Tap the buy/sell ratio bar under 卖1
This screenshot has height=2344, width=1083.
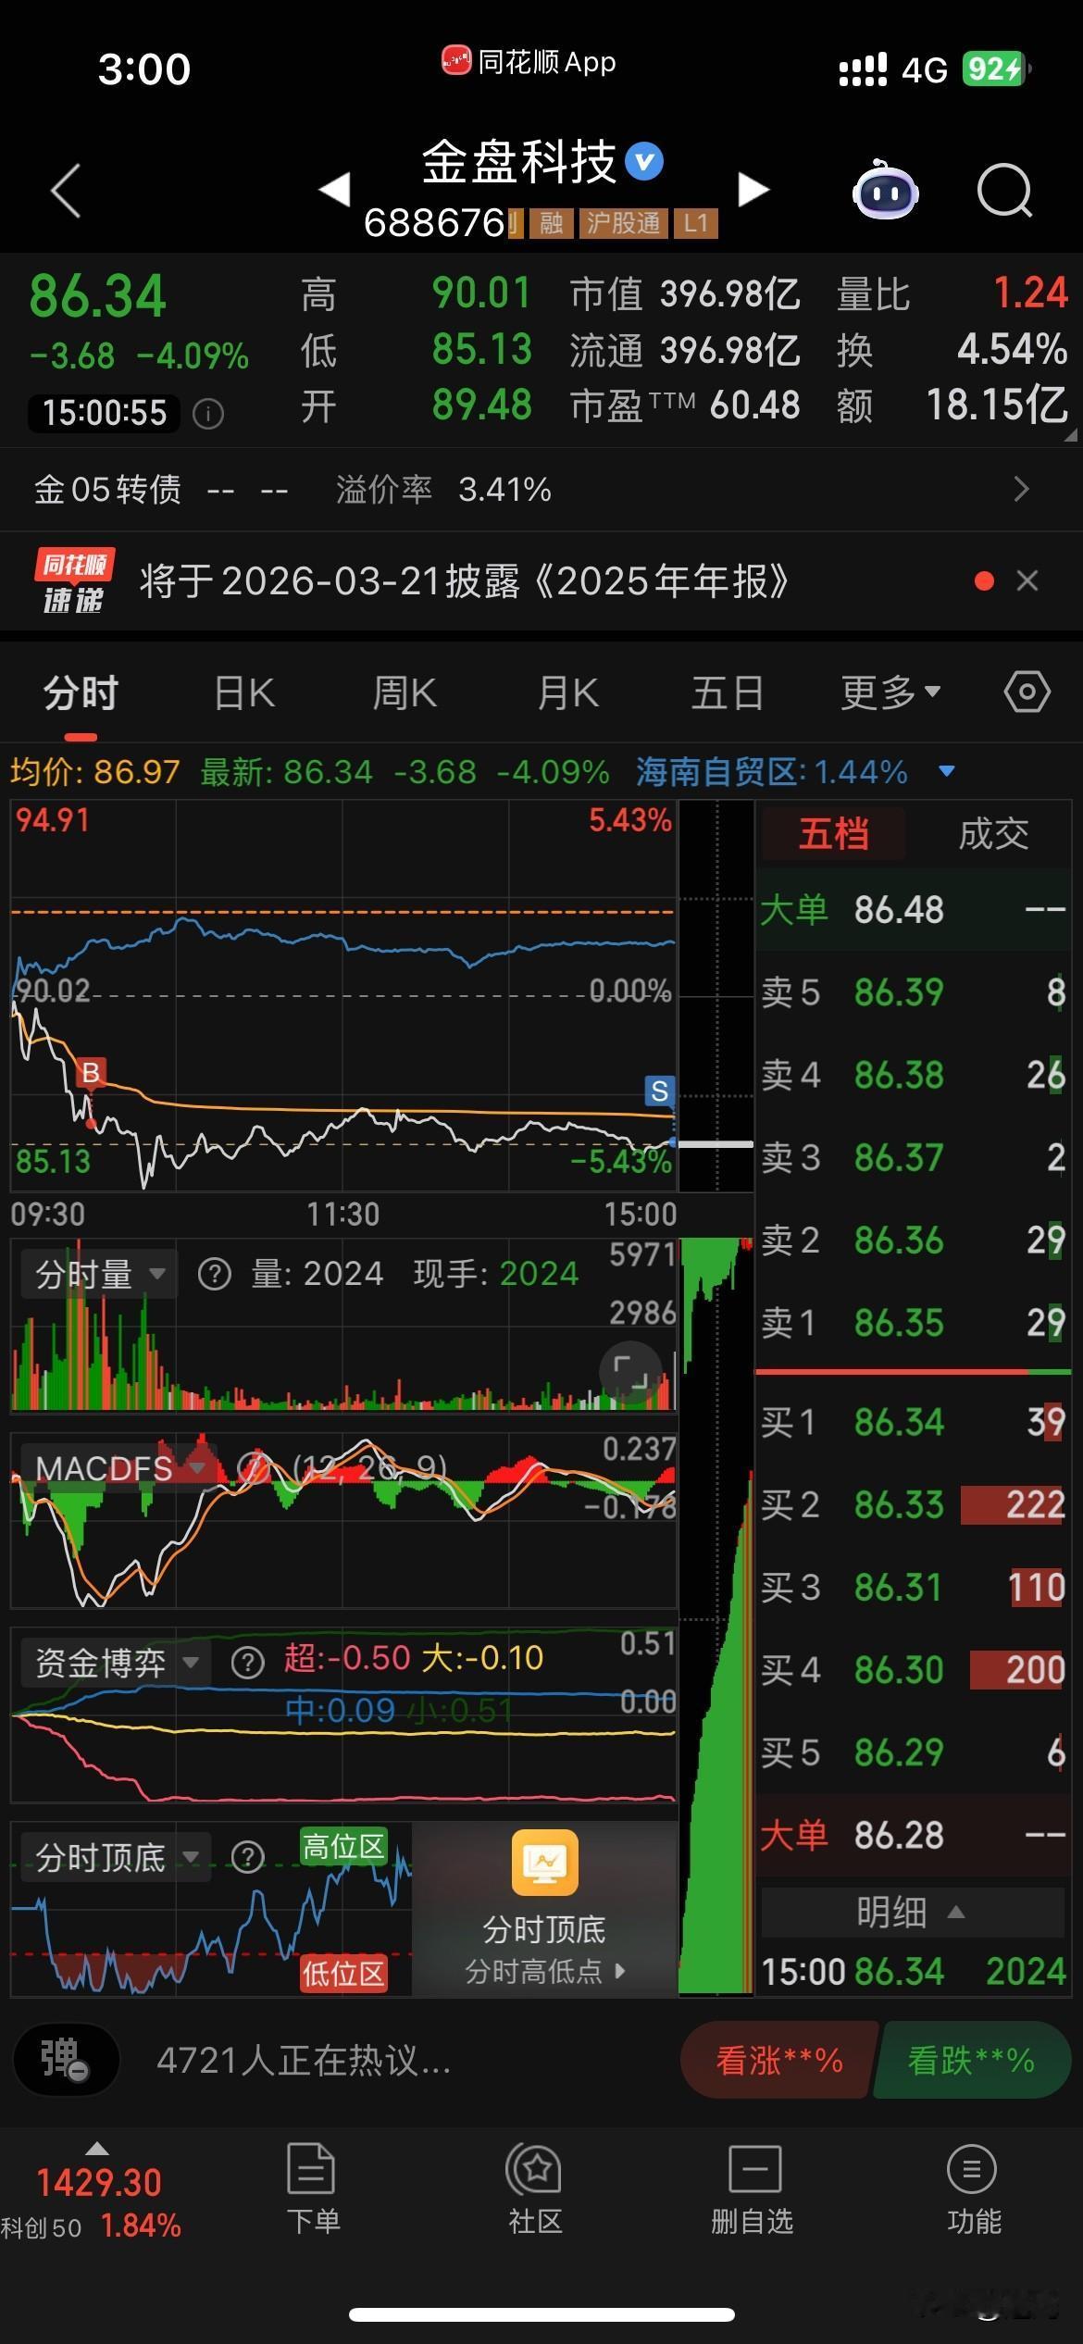[913, 1371]
